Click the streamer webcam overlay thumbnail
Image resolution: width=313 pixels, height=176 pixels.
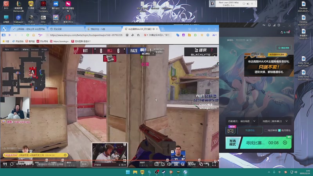click(15, 108)
